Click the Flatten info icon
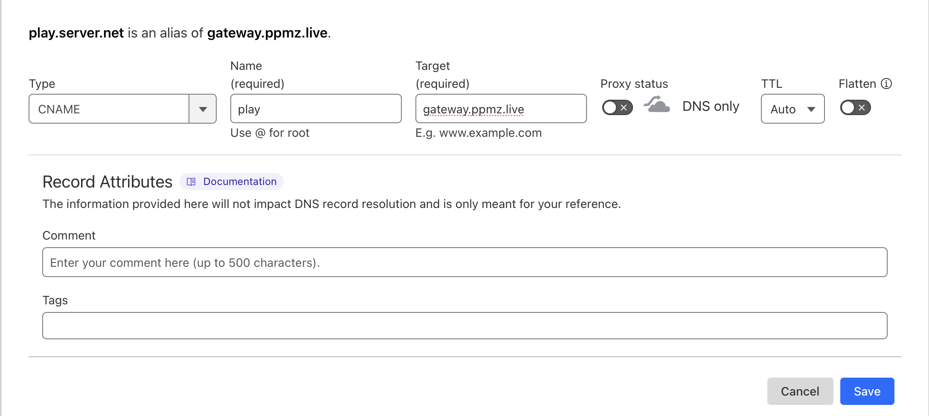The height and width of the screenshot is (416, 929). (x=886, y=84)
